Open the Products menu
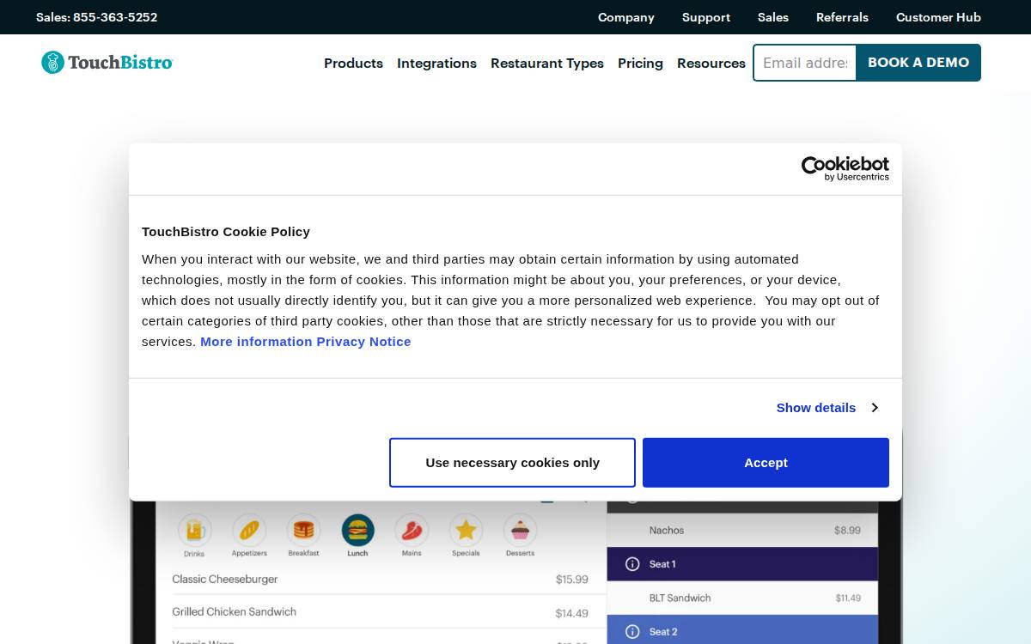 pos(353,64)
